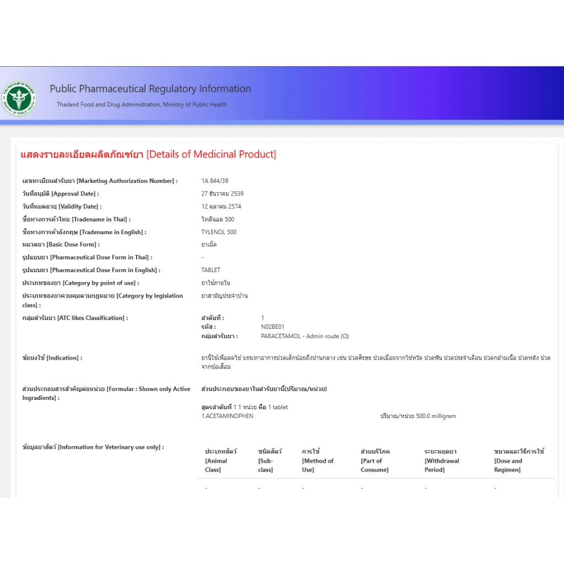Click the 'Sub-class' column header

coord(270,460)
